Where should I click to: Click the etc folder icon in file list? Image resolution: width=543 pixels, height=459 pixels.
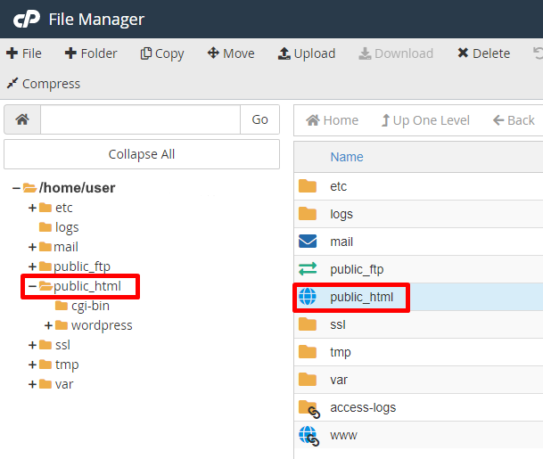308,186
